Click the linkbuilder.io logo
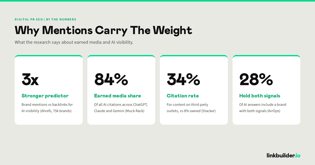This screenshot has height=165, width=315. 283,155
